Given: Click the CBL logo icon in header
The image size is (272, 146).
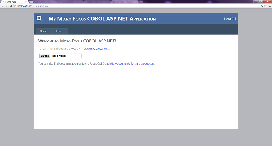Looking at the screenshot, I should 39,18.
